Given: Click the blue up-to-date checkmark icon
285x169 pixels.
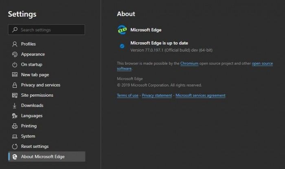Looking at the screenshot, I should 122,46.
